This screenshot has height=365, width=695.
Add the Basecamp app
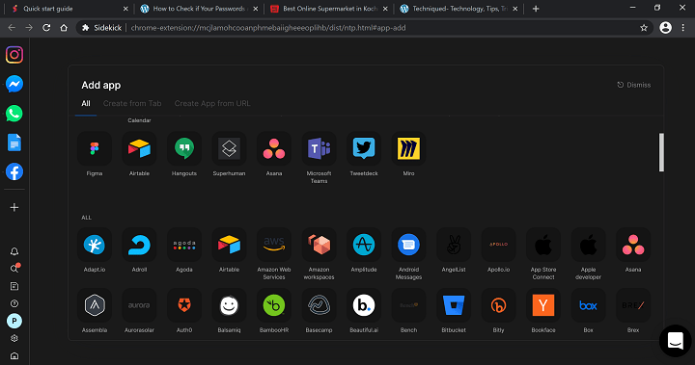click(319, 305)
